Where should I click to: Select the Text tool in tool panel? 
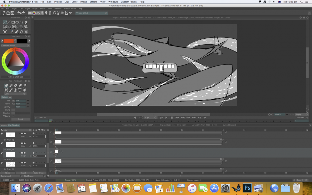click(20, 90)
